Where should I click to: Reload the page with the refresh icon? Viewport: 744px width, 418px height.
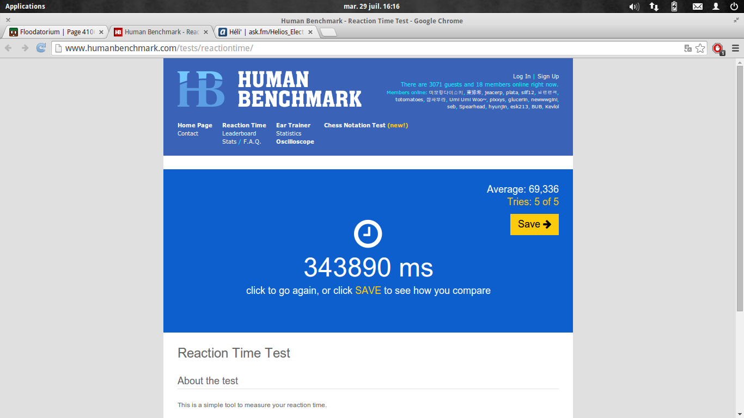[x=41, y=48]
